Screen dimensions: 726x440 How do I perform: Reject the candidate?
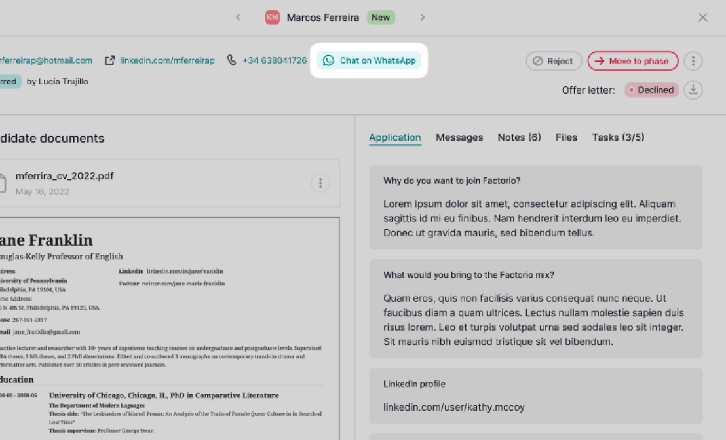pos(554,61)
